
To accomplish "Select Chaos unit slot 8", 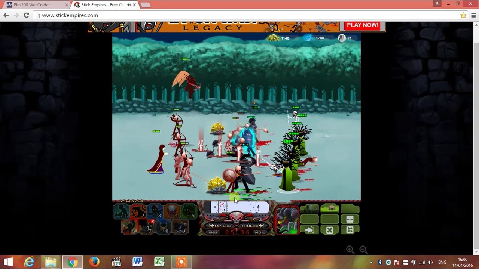I will [x=163, y=227].
